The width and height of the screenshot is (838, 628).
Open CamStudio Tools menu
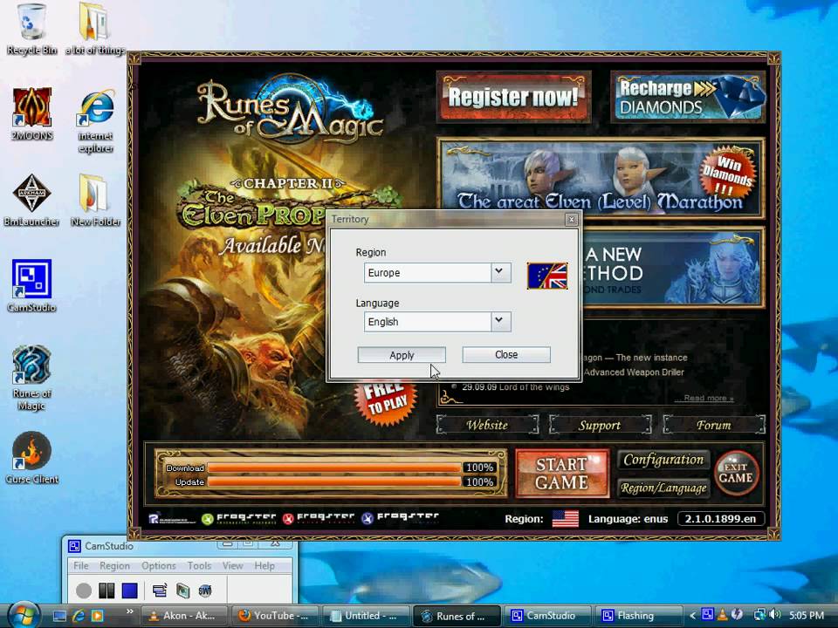[x=199, y=565]
